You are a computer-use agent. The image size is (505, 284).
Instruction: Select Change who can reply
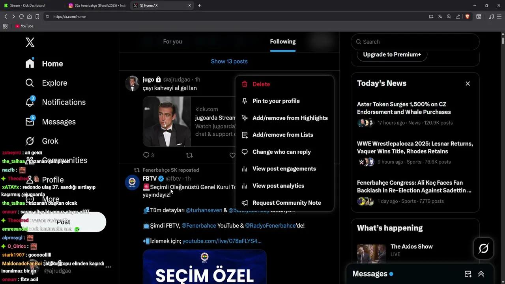284,152
